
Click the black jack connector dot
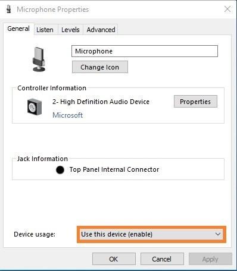pos(60,170)
